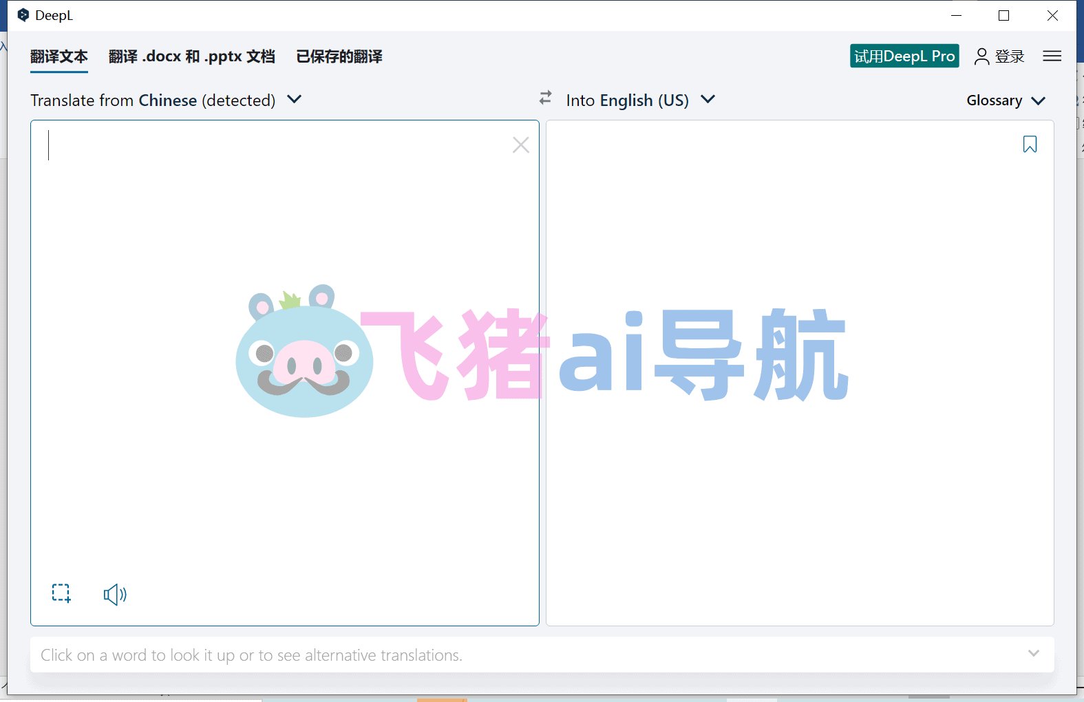Viewport: 1084px width, 702px height.
Task: Switch to the 翻译文本 tab
Action: point(59,56)
